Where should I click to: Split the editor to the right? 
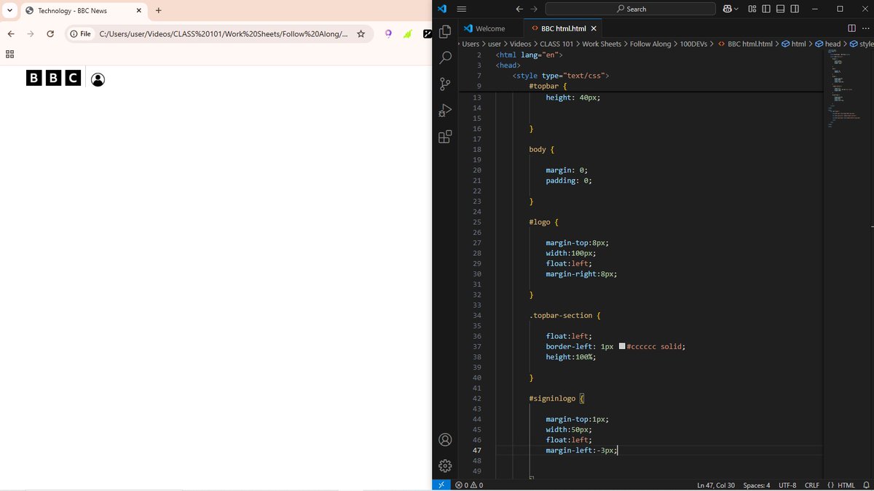tap(852, 28)
